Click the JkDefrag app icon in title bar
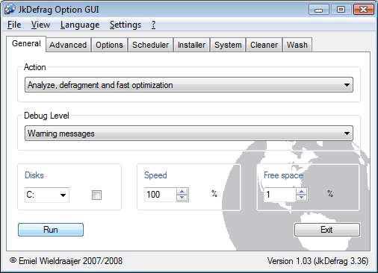 [x=10, y=9]
